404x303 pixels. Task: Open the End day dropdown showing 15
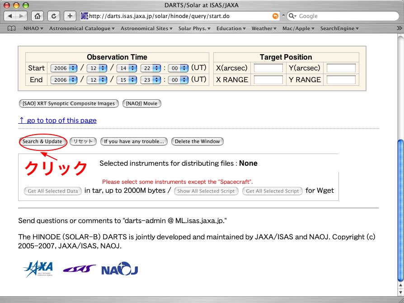[127, 80]
